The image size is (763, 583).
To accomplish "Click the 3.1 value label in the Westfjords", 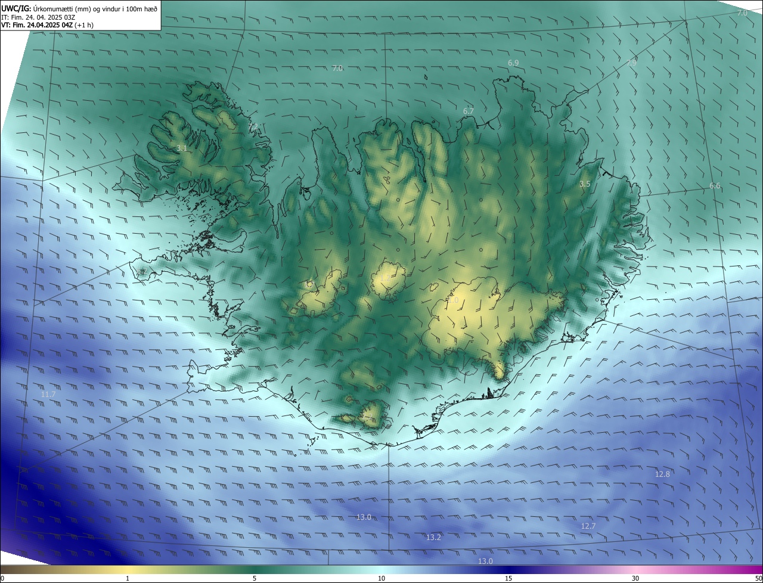I will pyautogui.click(x=182, y=148).
